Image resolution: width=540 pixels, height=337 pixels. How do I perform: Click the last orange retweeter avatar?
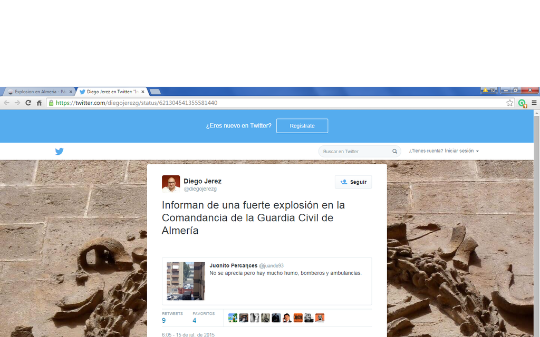[x=320, y=318]
